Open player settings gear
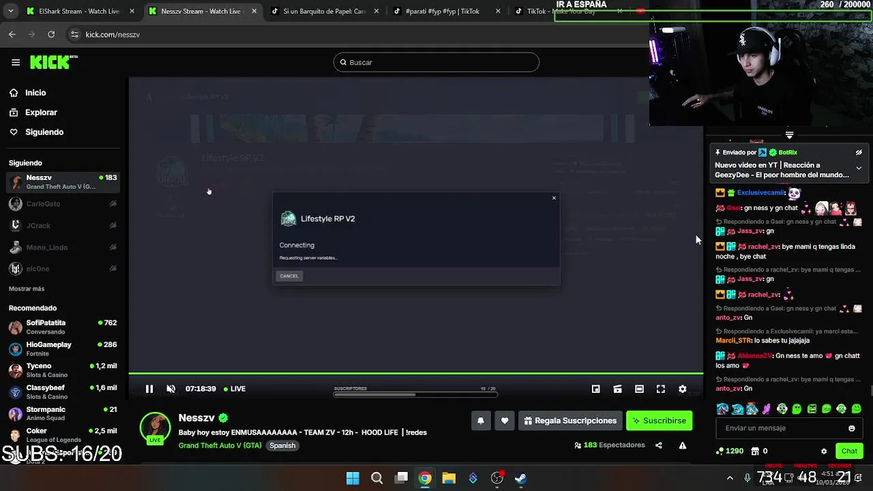The image size is (873, 491). tap(683, 389)
